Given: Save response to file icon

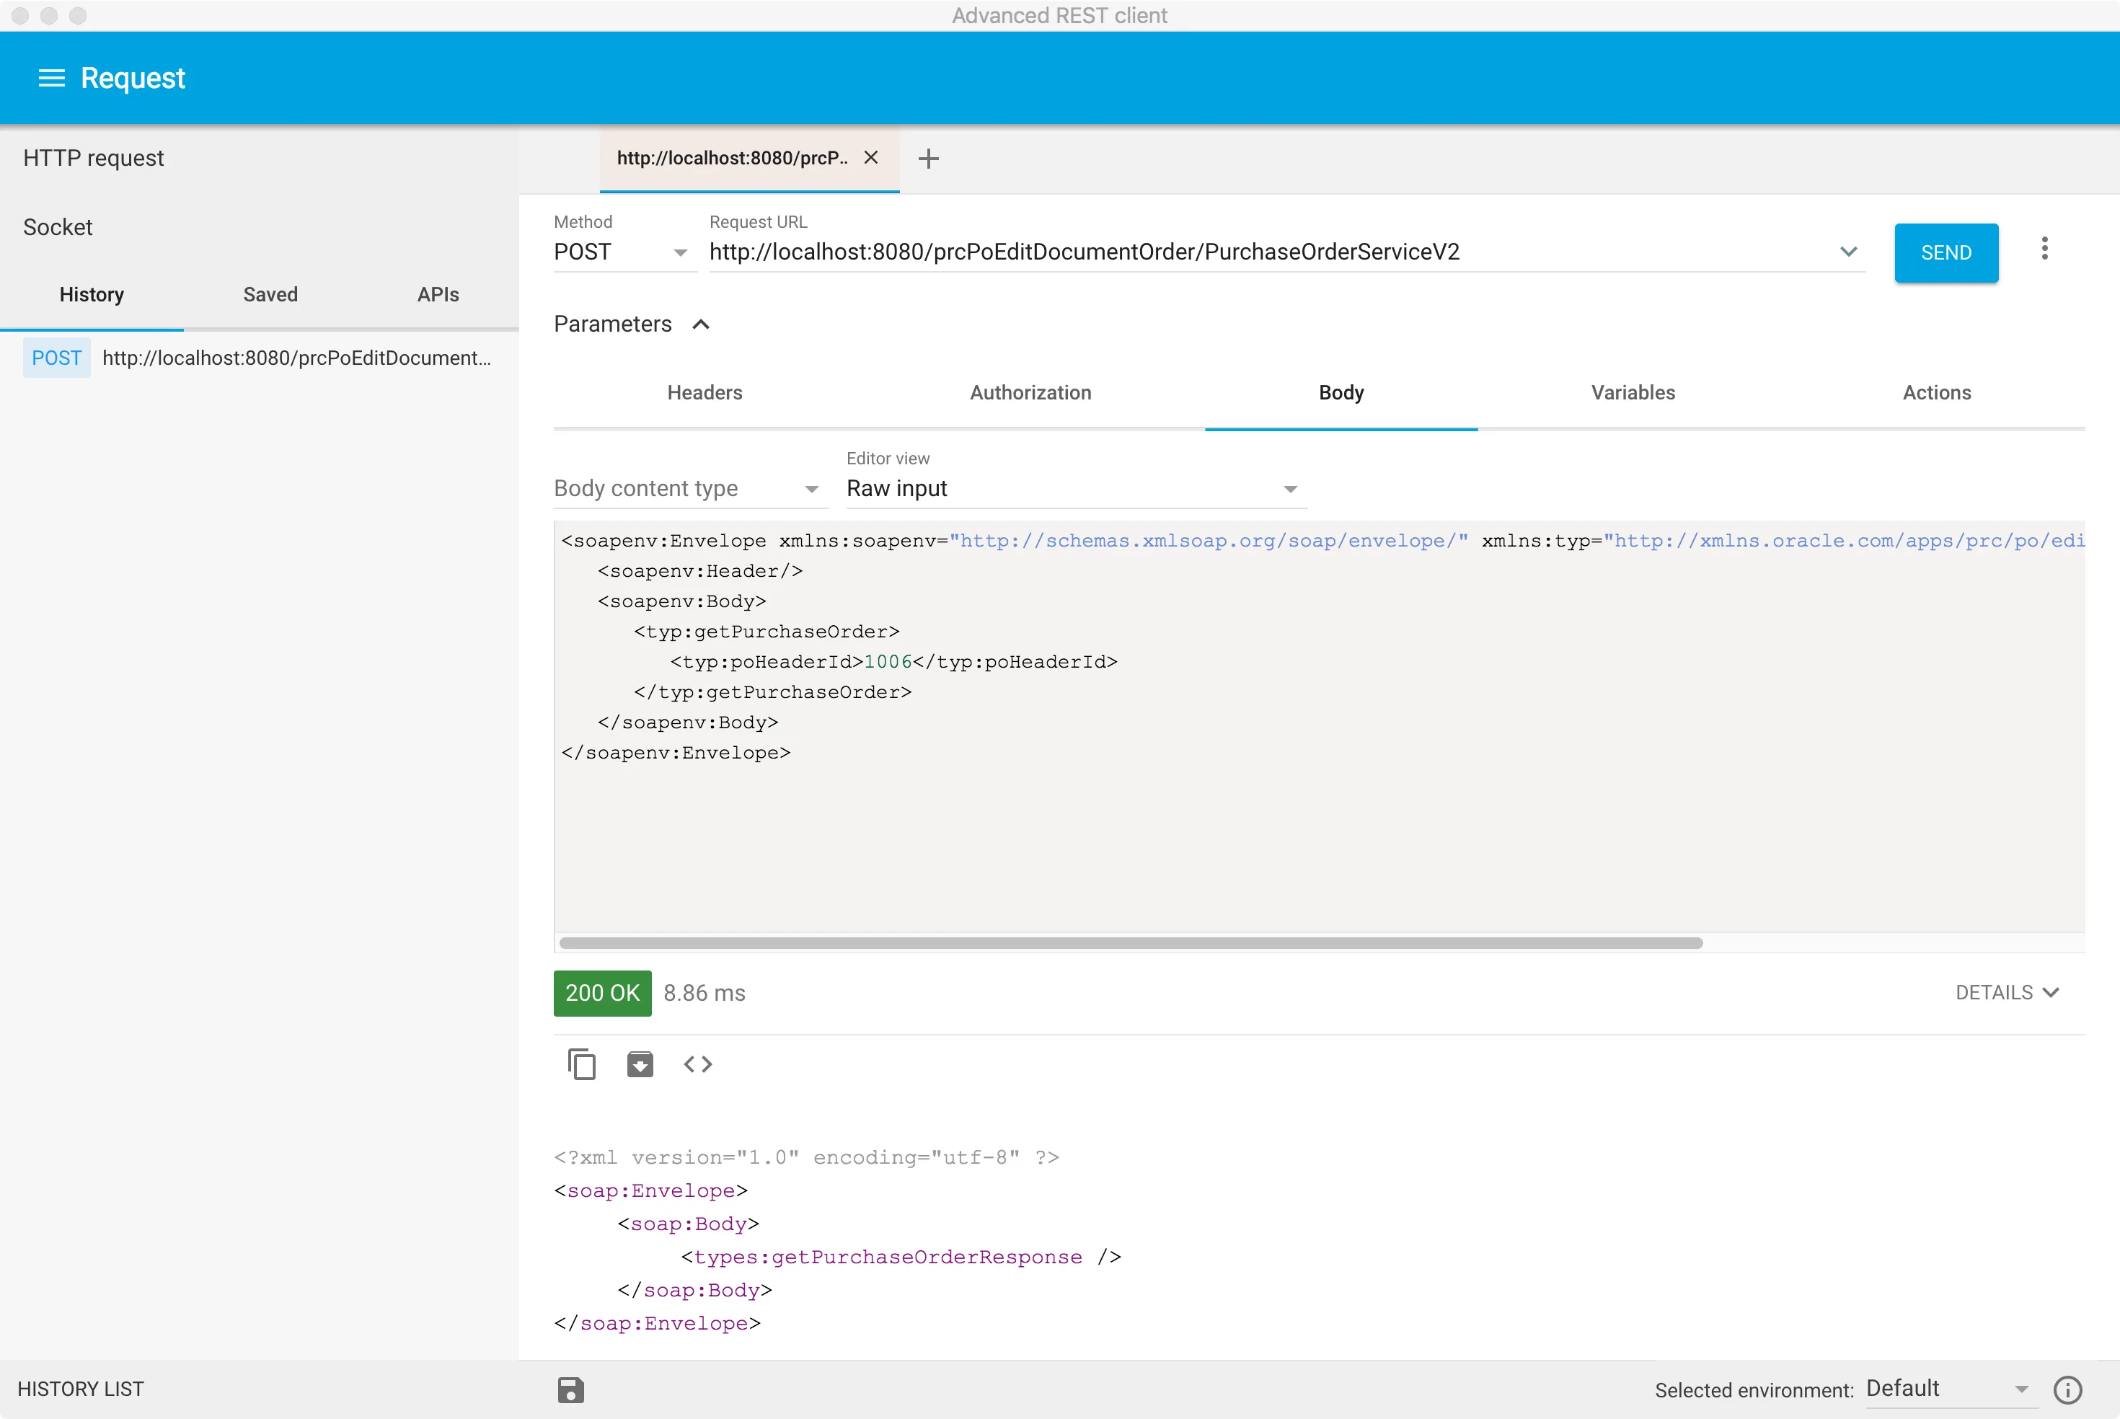Looking at the screenshot, I should [x=640, y=1064].
